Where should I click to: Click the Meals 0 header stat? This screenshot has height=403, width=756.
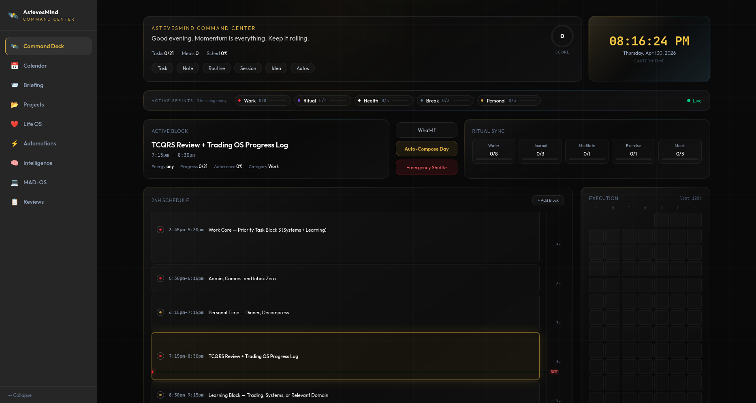tap(190, 53)
